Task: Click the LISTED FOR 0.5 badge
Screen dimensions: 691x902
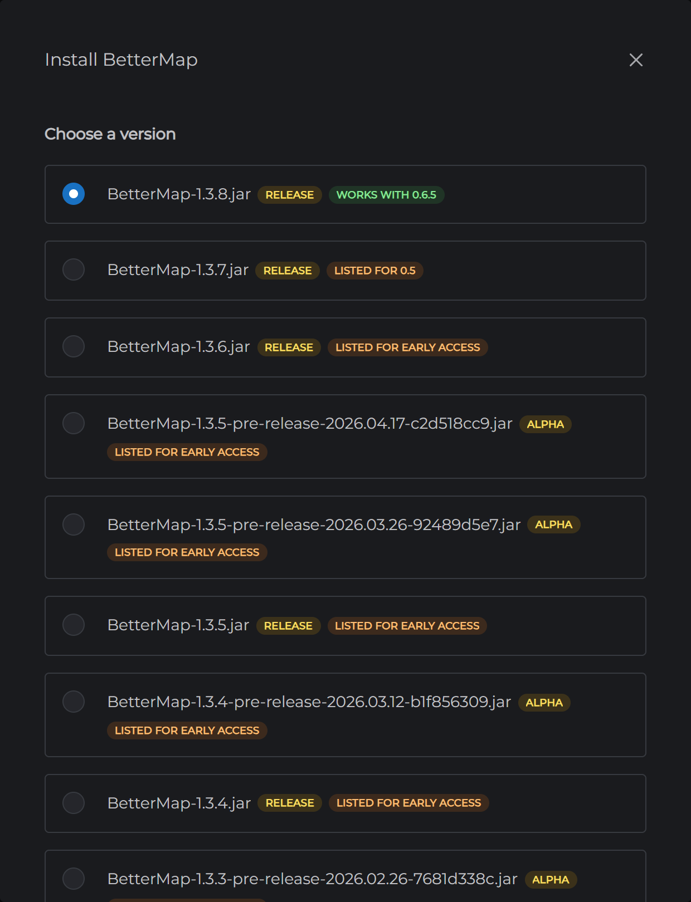Action: [x=374, y=271]
